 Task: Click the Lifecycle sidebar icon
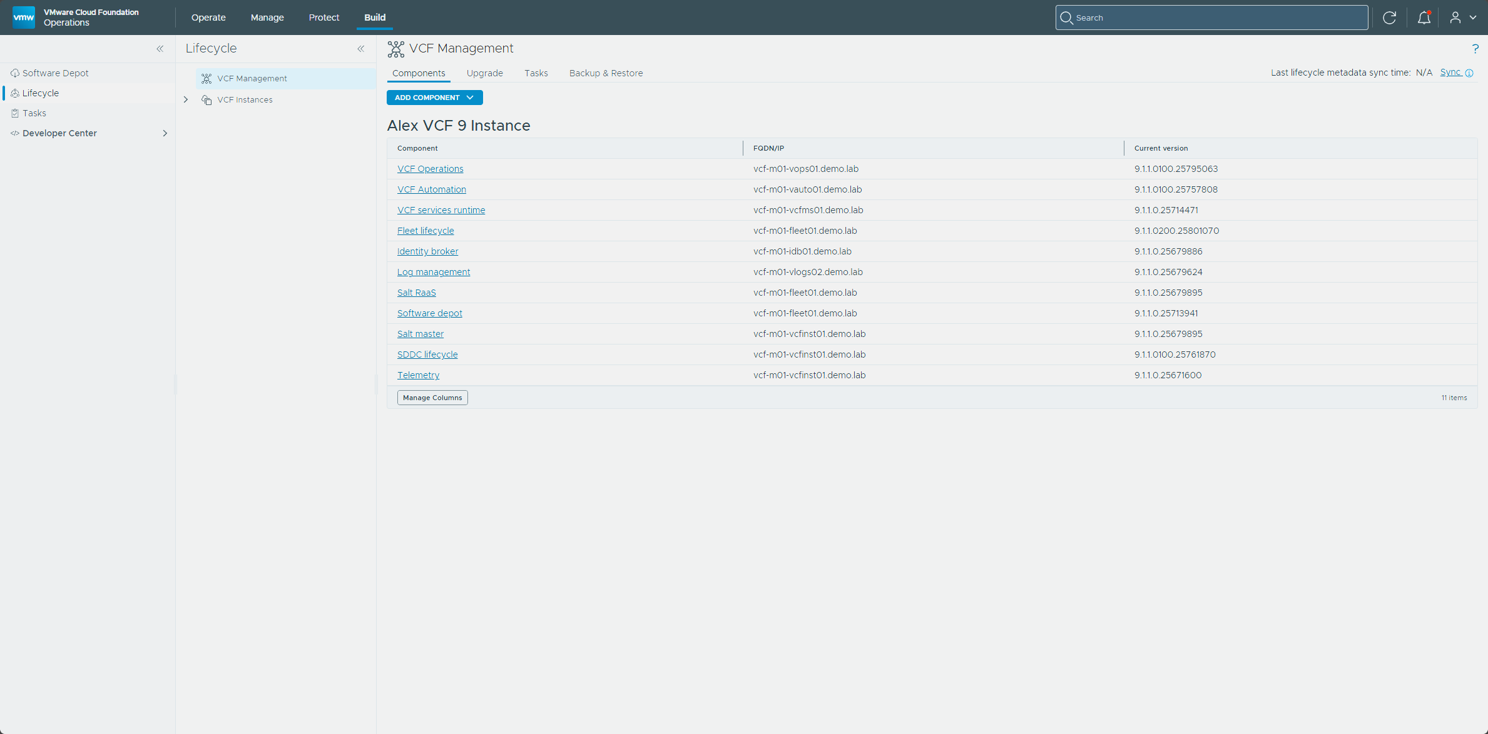[15, 93]
